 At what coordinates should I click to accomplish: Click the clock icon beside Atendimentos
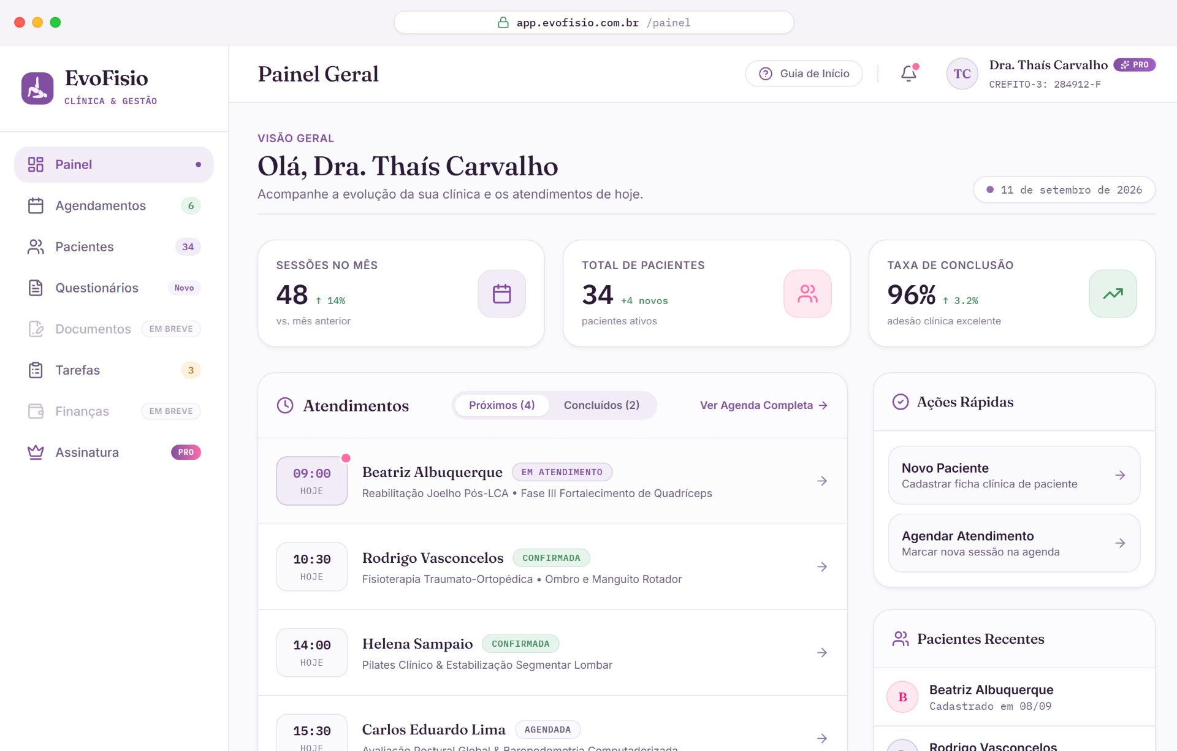point(285,405)
